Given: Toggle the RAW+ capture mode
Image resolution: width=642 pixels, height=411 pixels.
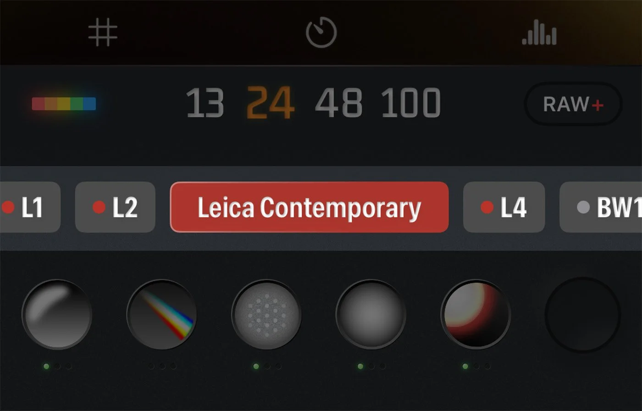Looking at the screenshot, I should tap(573, 104).
